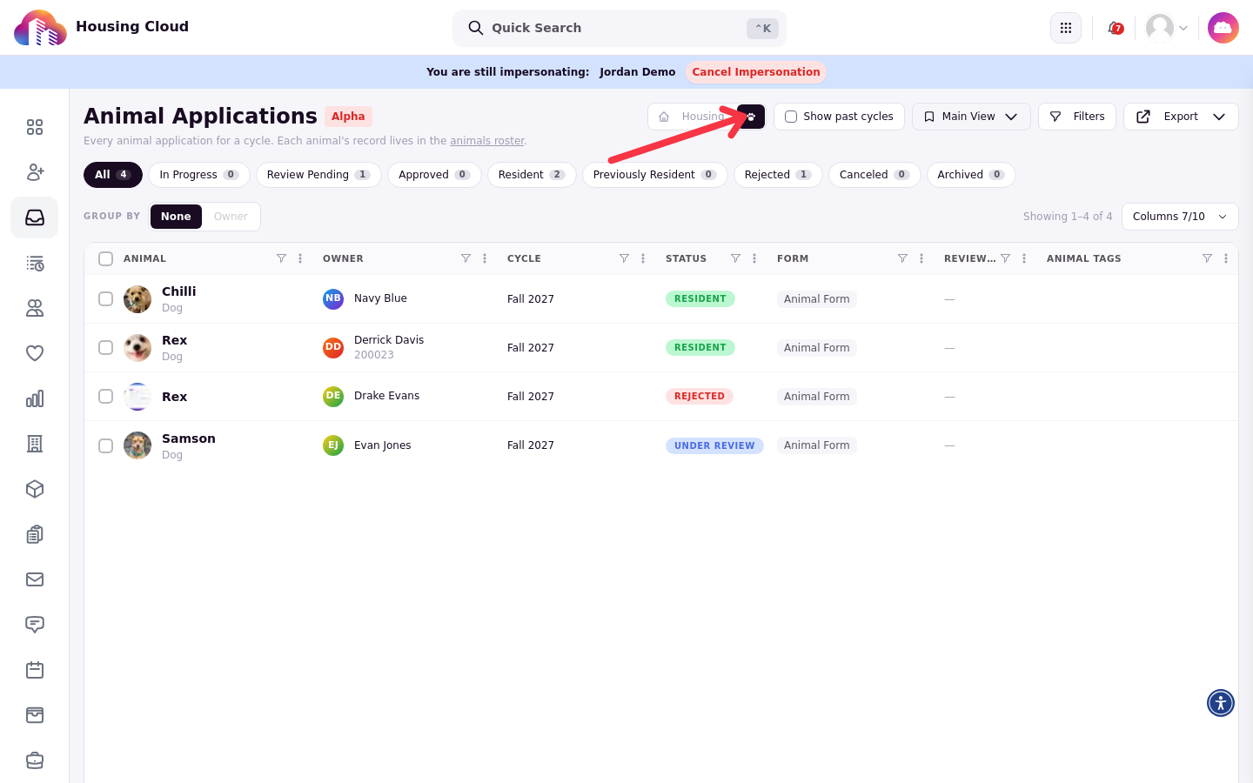The image size is (1253, 783).
Task: Select the Housing view button
Action: pos(693,117)
